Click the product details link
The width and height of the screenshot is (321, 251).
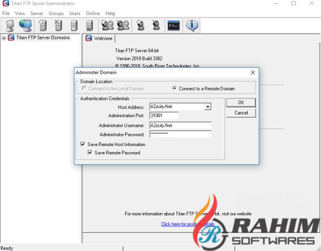188,224
